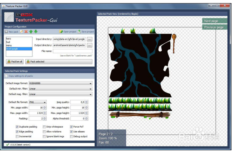Enable the Ignore blank imgs checkbox
233x152 pixels.
coord(44,136)
